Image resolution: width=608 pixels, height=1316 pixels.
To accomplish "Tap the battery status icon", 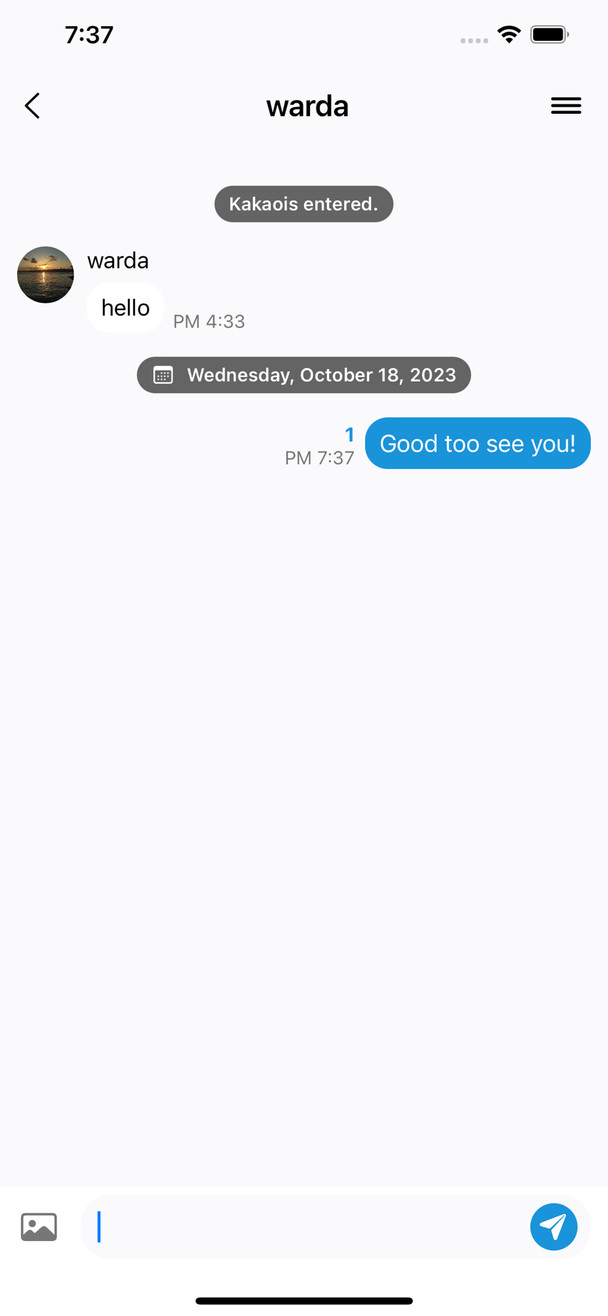I will pyautogui.click(x=549, y=34).
